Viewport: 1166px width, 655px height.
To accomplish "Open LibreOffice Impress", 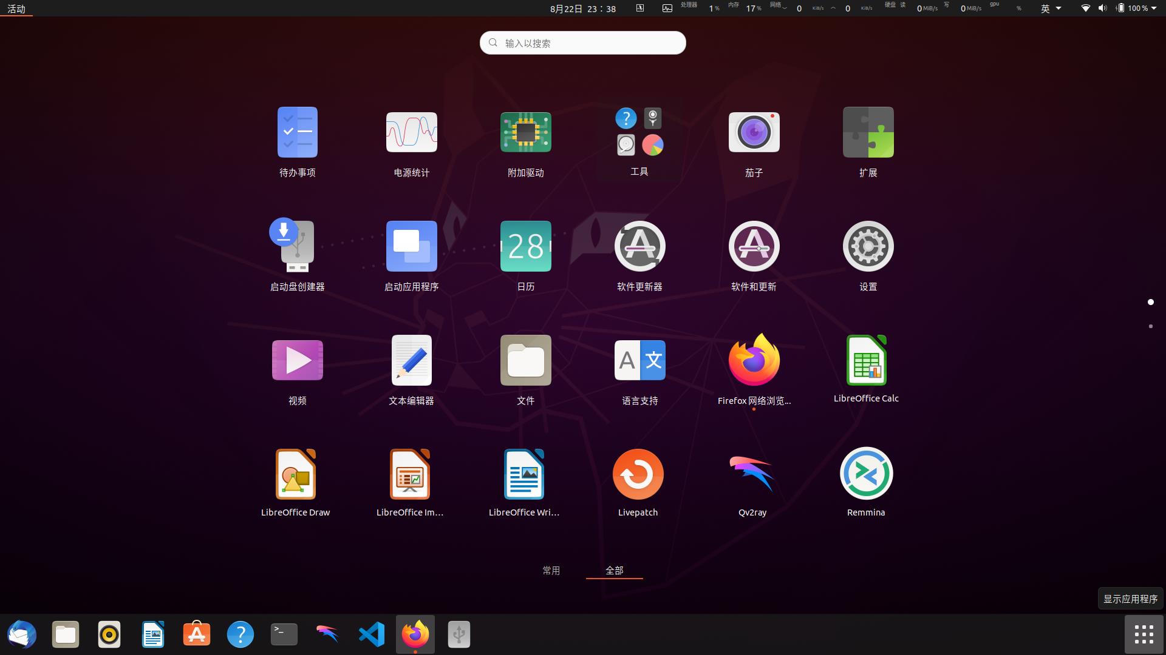I will tap(410, 482).
